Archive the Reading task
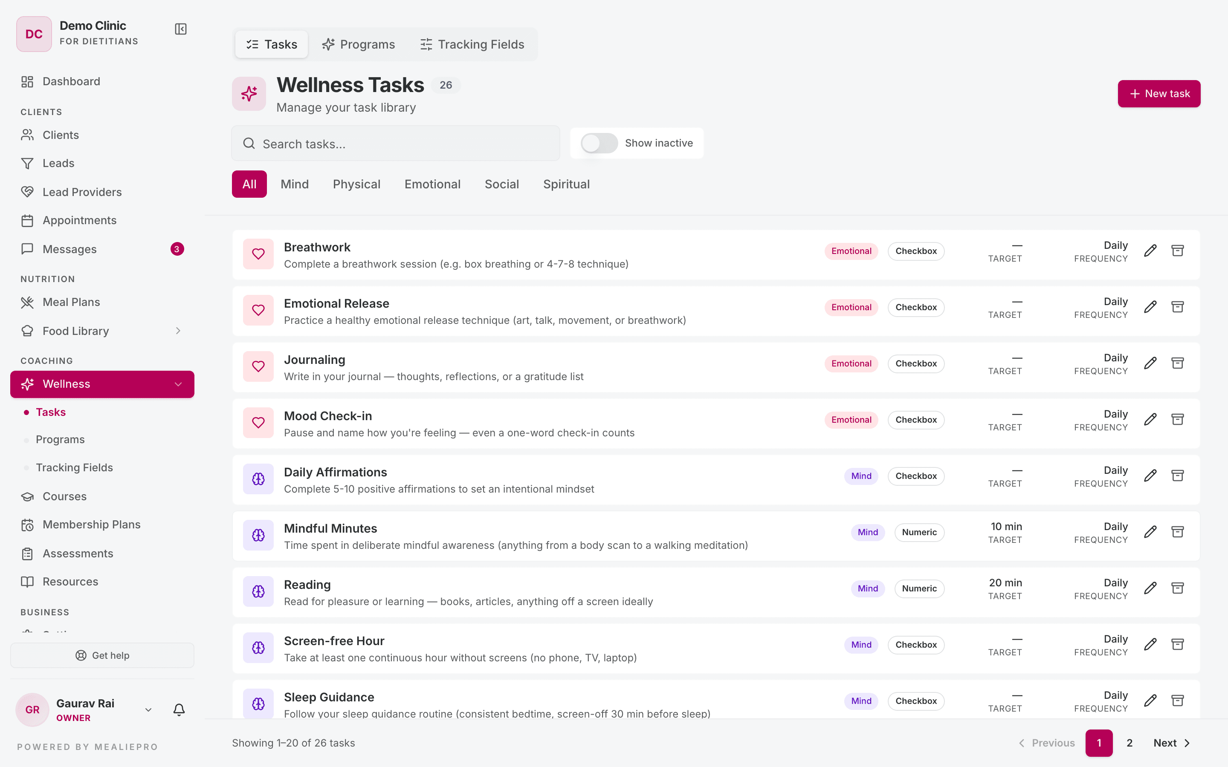Image resolution: width=1228 pixels, height=767 pixels. coord(1177,588)
